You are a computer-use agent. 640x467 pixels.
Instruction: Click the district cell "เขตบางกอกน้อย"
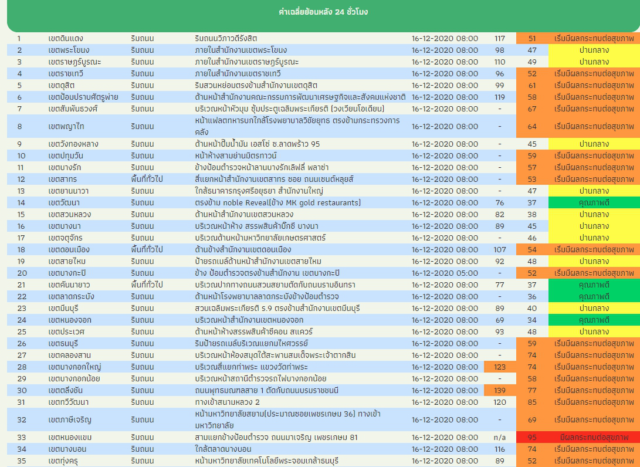(x=74, y=379)
